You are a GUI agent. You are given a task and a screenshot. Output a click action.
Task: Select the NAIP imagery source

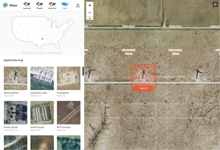pos(65,5)
